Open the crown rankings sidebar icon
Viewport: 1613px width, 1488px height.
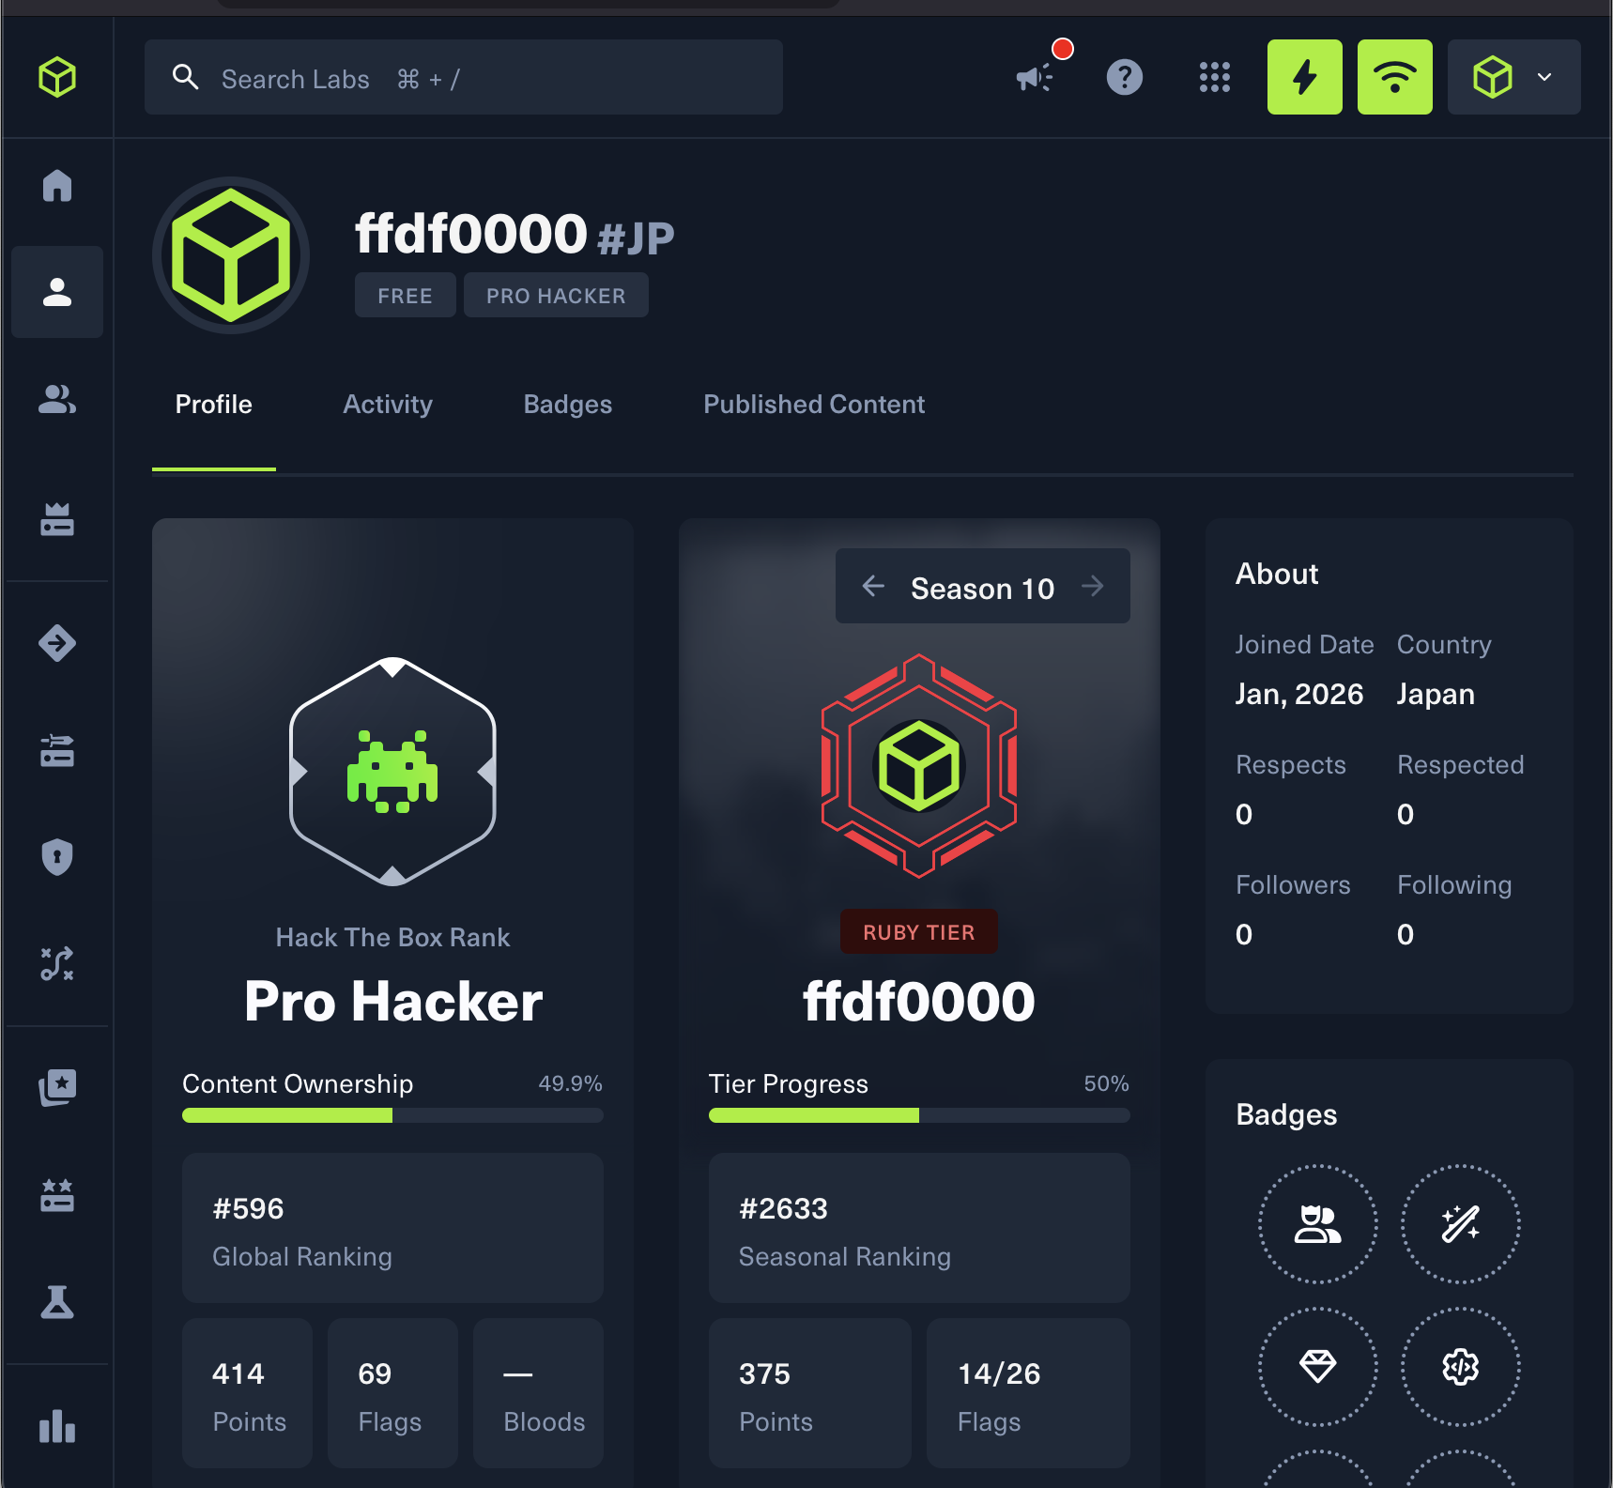(x=57, y=519)
